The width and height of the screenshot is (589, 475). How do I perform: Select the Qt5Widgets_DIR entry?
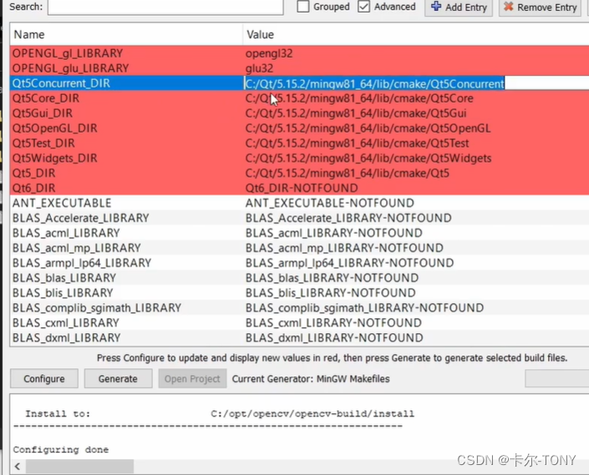click(55, 159)
